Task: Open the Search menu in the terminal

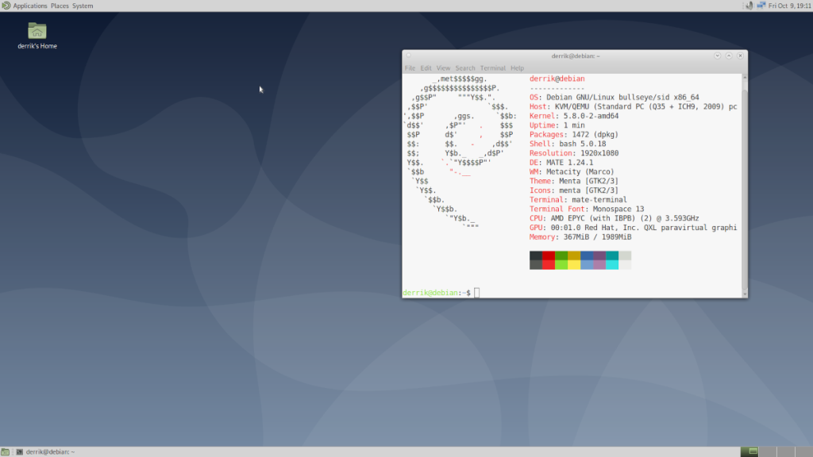Action: click(x=465, y=67)
